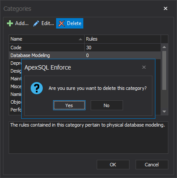
Task: Decline deletion with the No button
Action: 107,105
